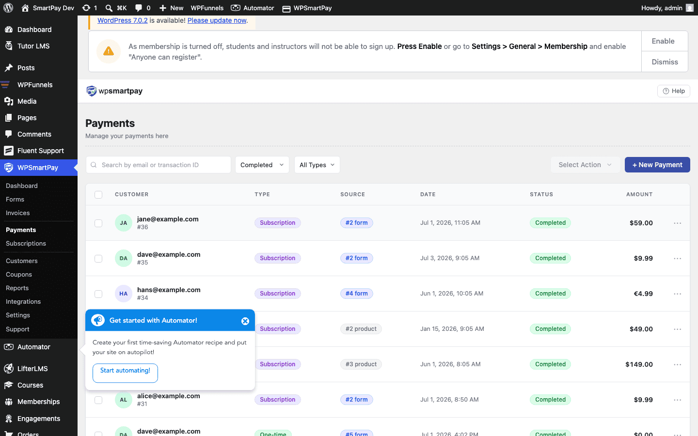Check the alice@example.com #31 row checkbox
This screenshot has width=698, height=436.
point(98,400)
